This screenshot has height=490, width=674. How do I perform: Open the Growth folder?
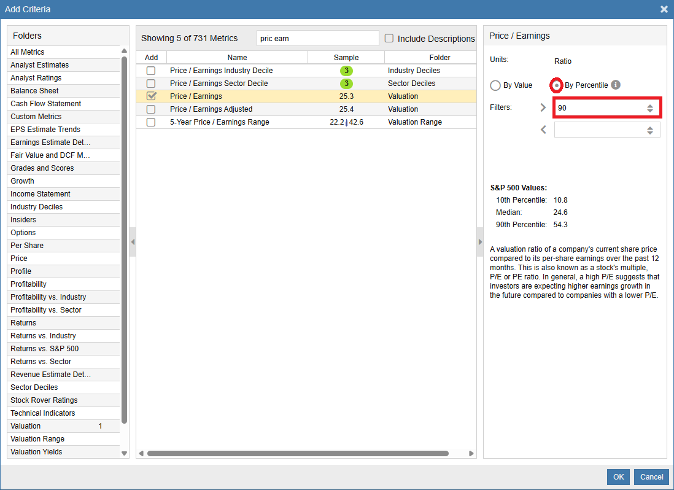(63, 181)
